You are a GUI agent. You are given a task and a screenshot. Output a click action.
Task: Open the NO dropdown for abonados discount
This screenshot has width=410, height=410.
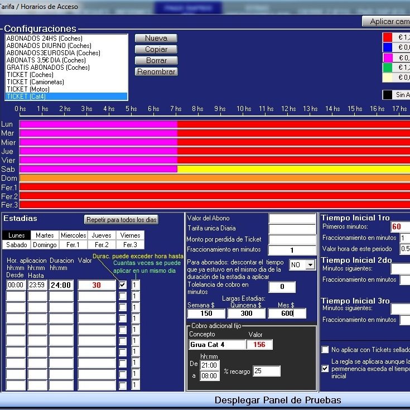coord(310,265)
